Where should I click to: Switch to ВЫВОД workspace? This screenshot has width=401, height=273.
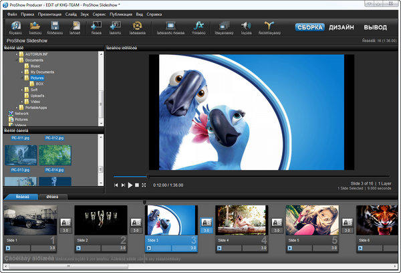pos(374,27)
